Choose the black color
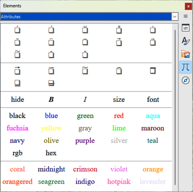The width and height of the screenshot is (193, 192). point(17,116)
